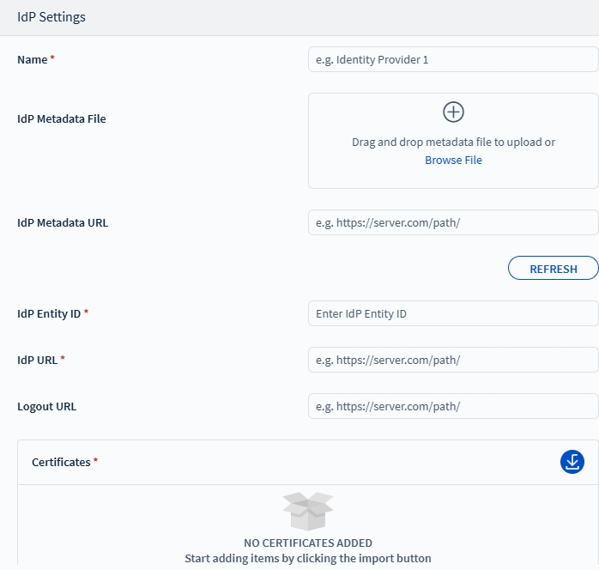Viewport: 599px width, 570px height.
Task: Click the IdP URL input field
Action: tap(453, 360)
